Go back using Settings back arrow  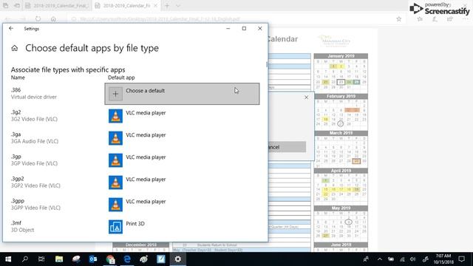point(11,28)
